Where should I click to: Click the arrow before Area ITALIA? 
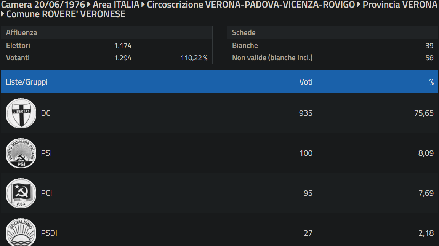89,5
